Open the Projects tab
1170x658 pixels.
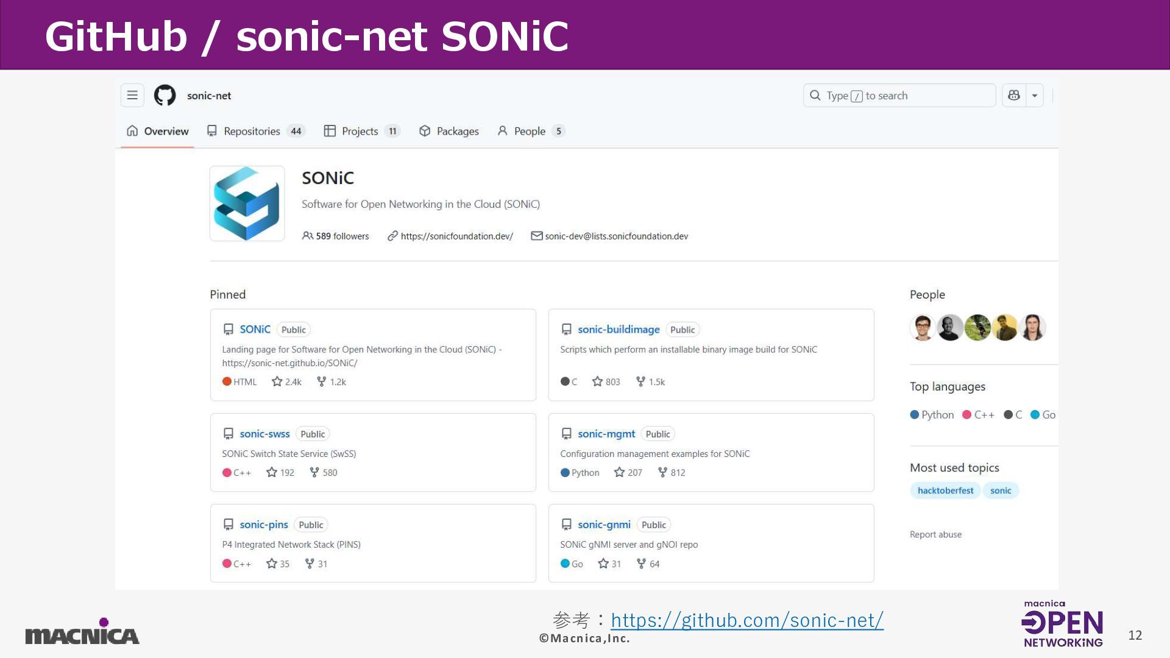361,131
